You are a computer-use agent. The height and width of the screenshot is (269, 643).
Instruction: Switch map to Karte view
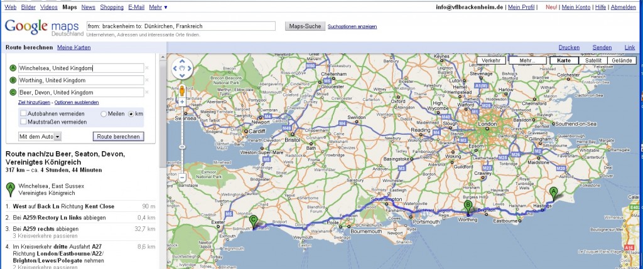coord(564,61)
